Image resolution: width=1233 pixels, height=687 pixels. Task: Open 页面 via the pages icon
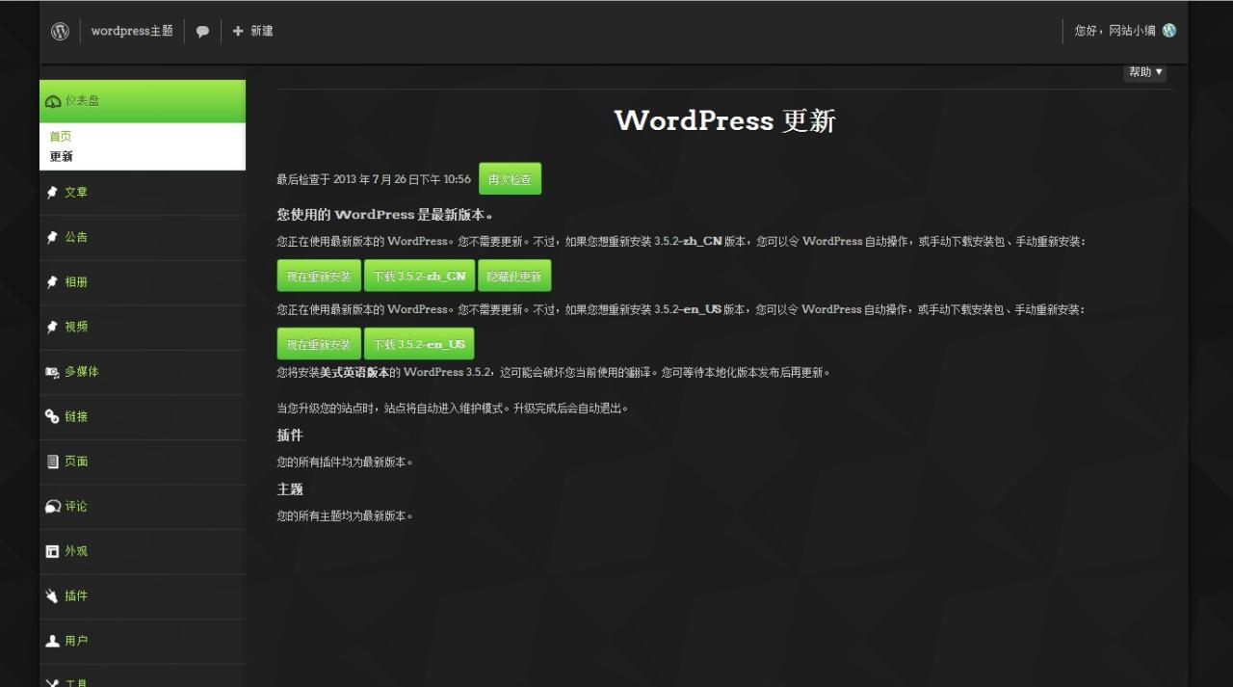53,461
